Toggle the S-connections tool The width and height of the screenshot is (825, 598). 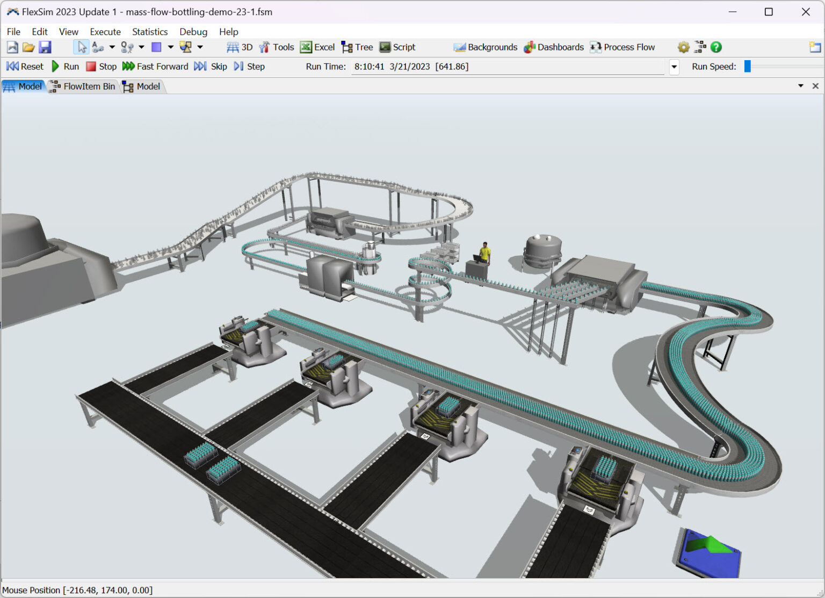127,47
